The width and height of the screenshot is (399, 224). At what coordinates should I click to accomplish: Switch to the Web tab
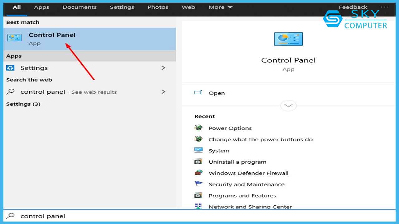(188, 7)
